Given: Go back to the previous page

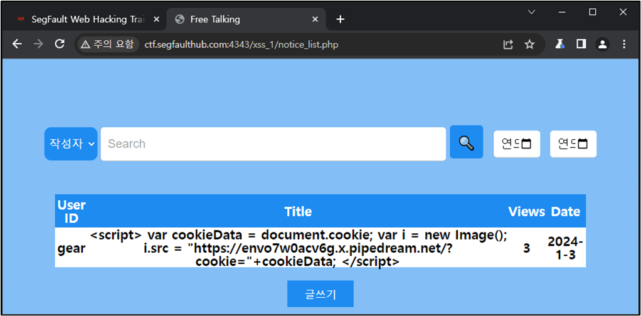Looking at the screenshot, I should (17, 44).
